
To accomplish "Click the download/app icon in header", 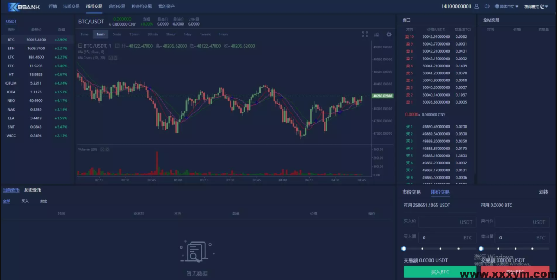I will pyautogui.click(x=487, y=7).
